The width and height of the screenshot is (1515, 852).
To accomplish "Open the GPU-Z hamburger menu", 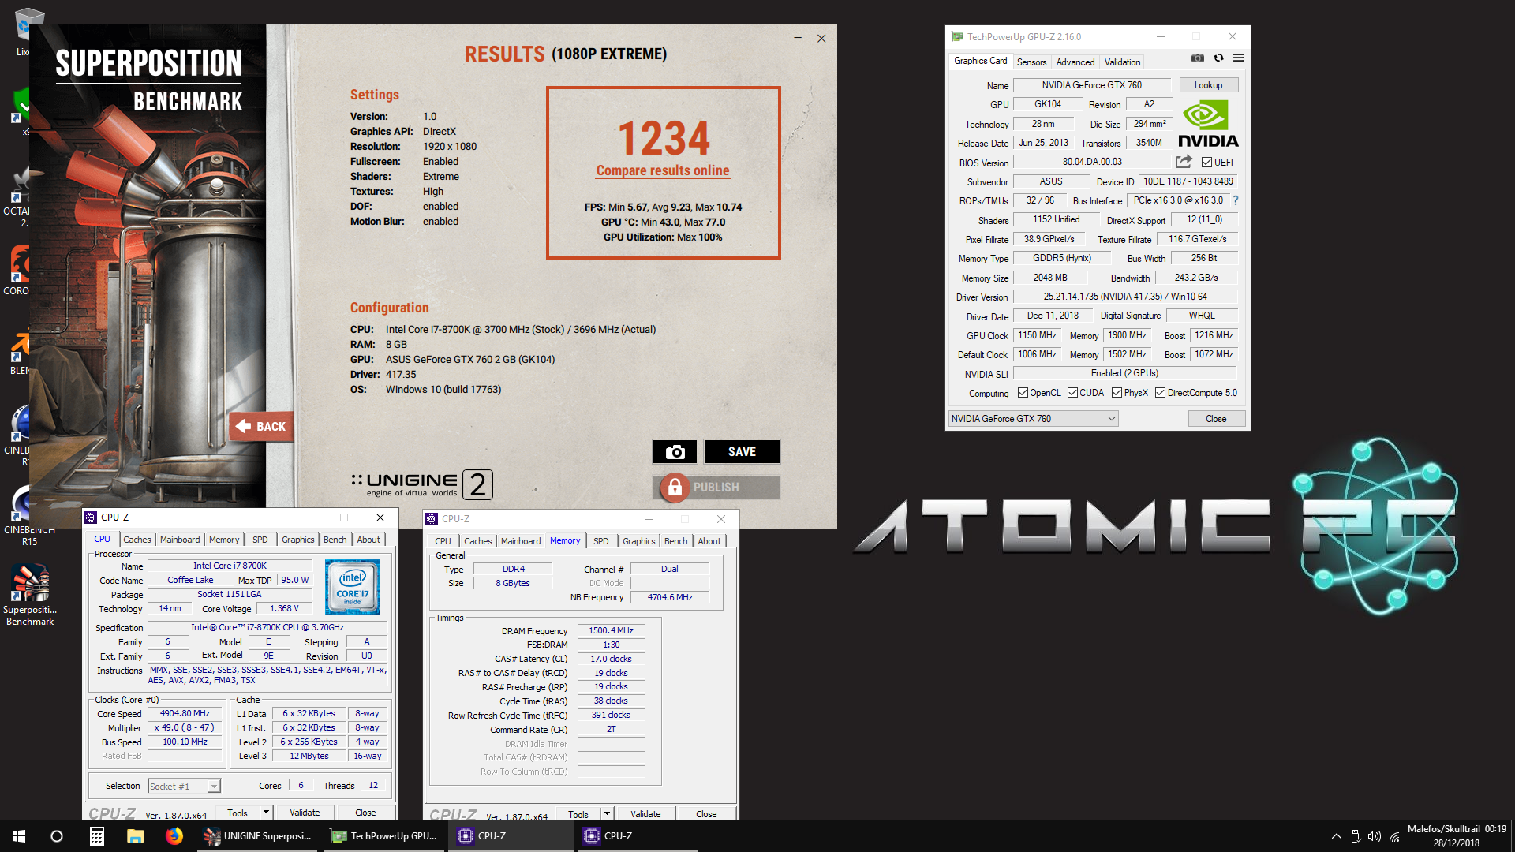I will click(x=1239, y=58).
